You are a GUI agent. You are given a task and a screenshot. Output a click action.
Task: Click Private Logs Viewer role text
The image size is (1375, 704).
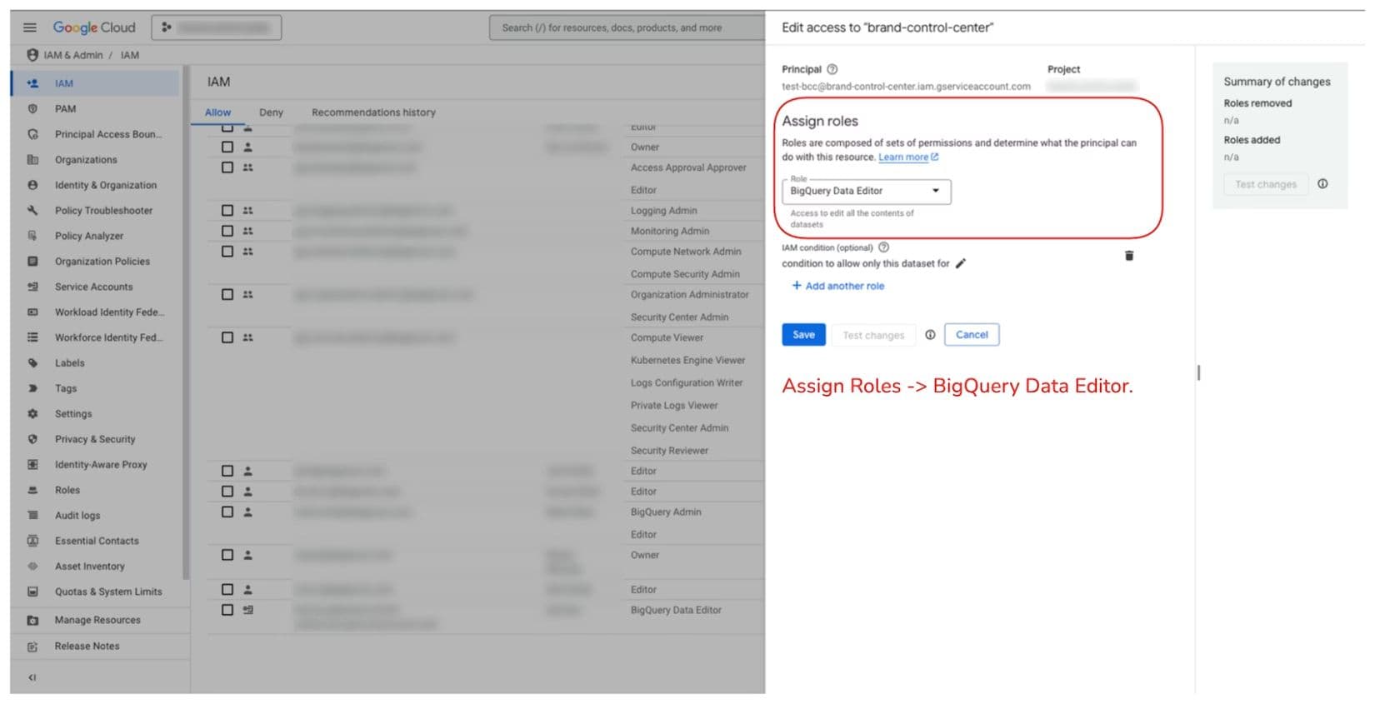point(673,406)
